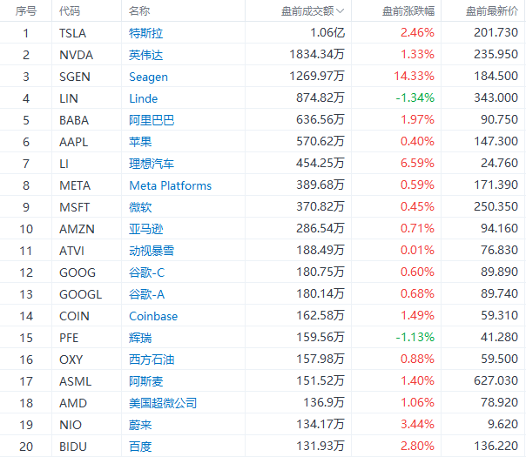Sort by the 盘前最新价 column header

click(489, 11)
